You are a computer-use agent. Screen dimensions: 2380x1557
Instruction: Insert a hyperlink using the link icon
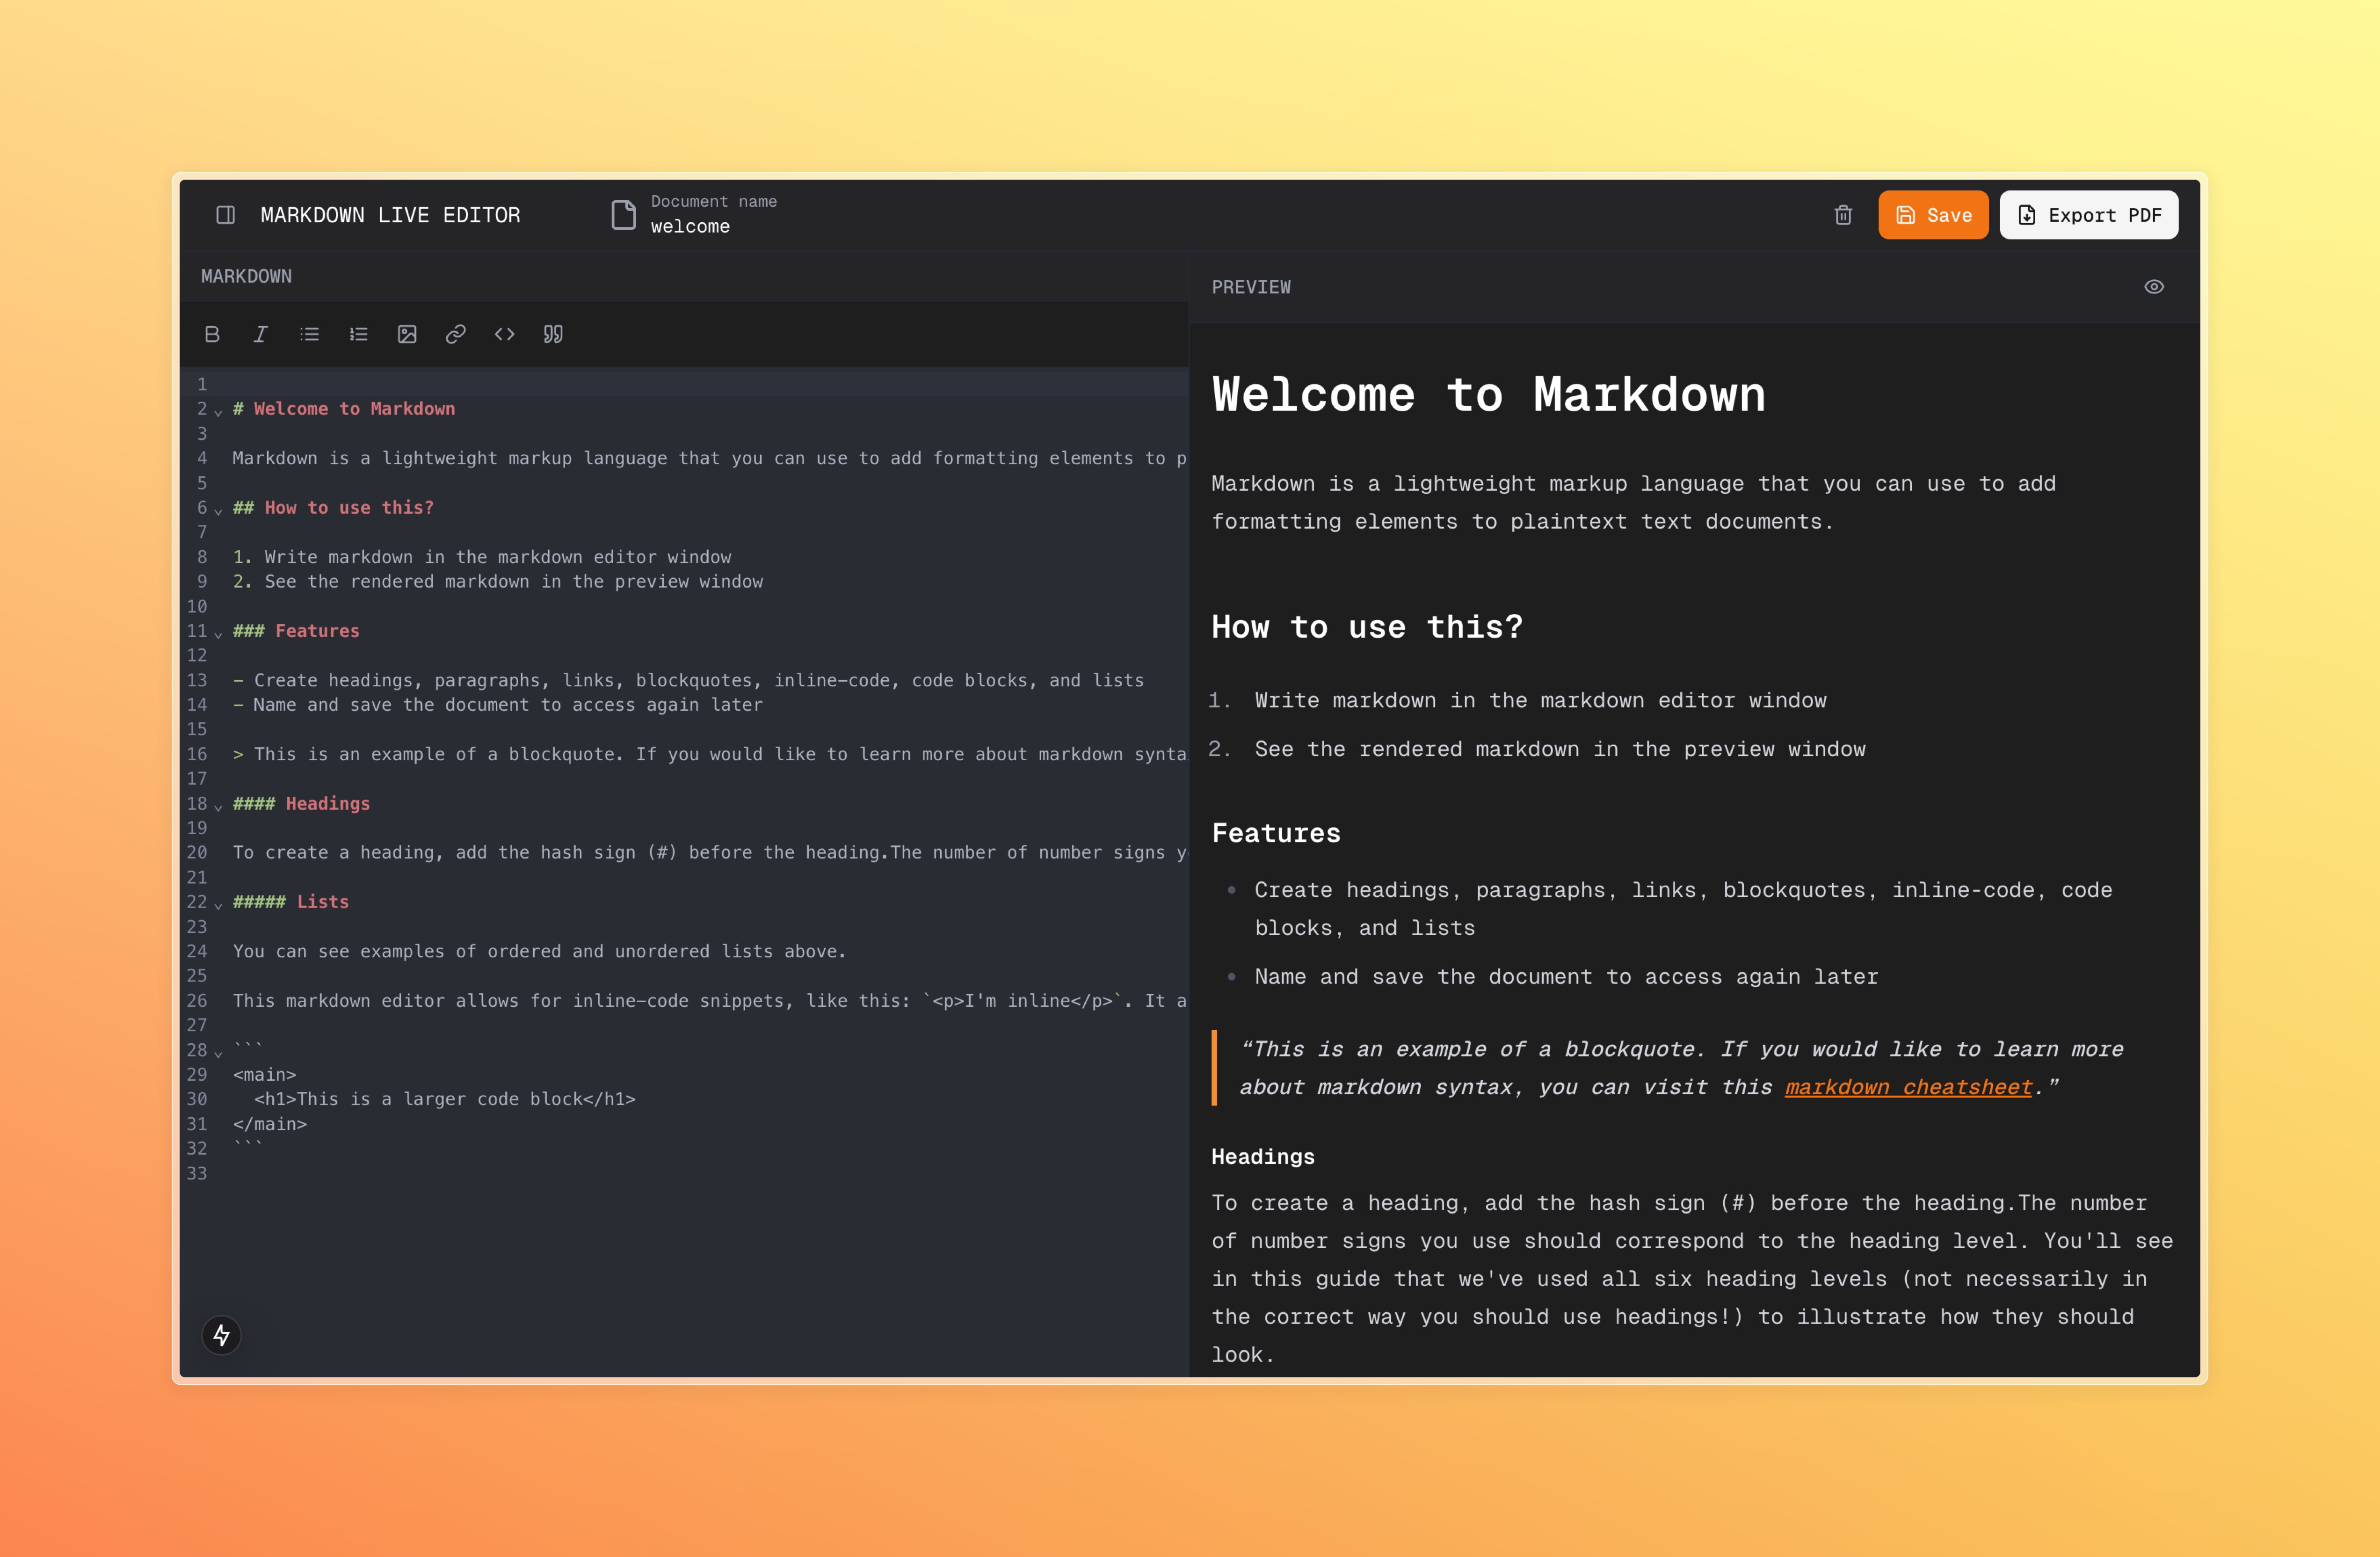[456, 334]
